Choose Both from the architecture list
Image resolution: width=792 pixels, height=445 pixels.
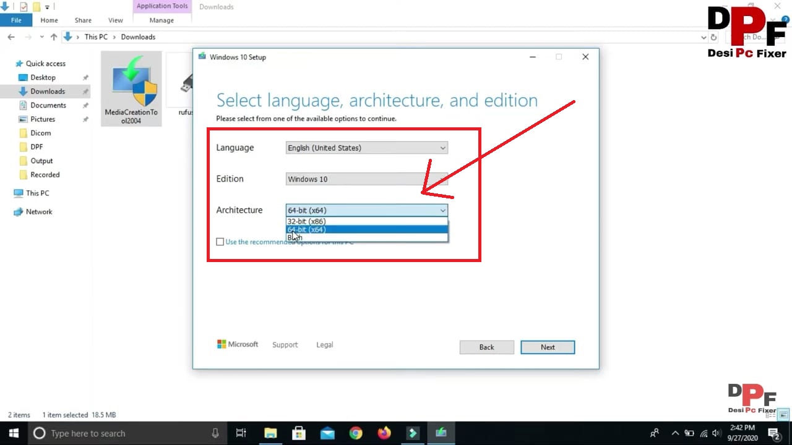click(x=366, y=237)
